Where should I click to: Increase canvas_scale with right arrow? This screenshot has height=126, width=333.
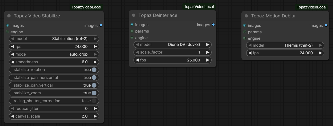point(95,116)
